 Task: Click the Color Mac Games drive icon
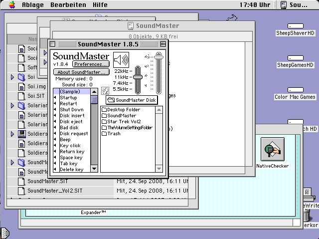click(296, 90)
